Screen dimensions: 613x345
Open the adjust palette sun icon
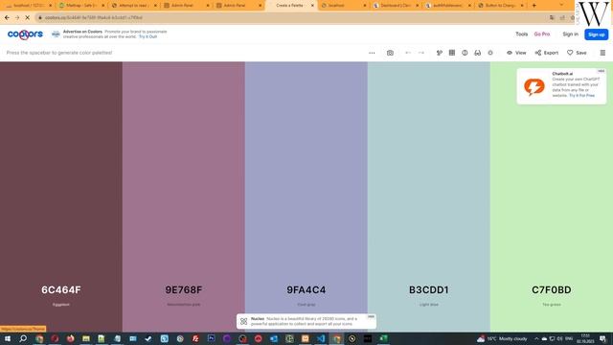490,53
